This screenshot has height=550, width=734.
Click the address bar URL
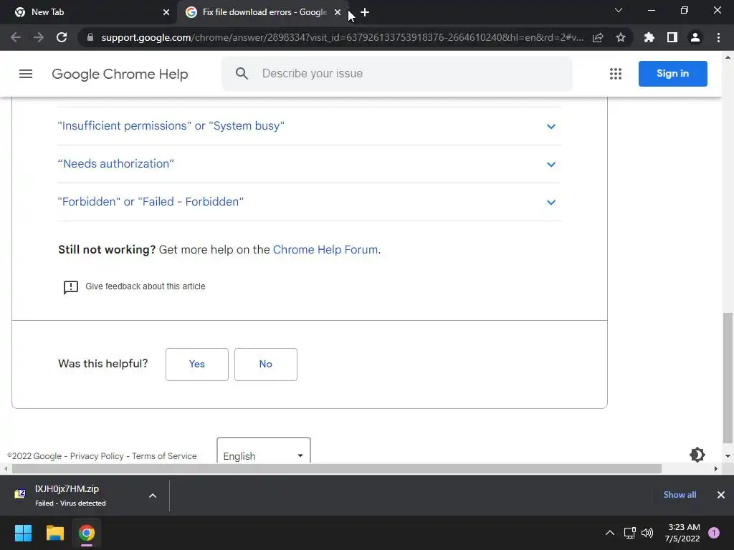342,37
